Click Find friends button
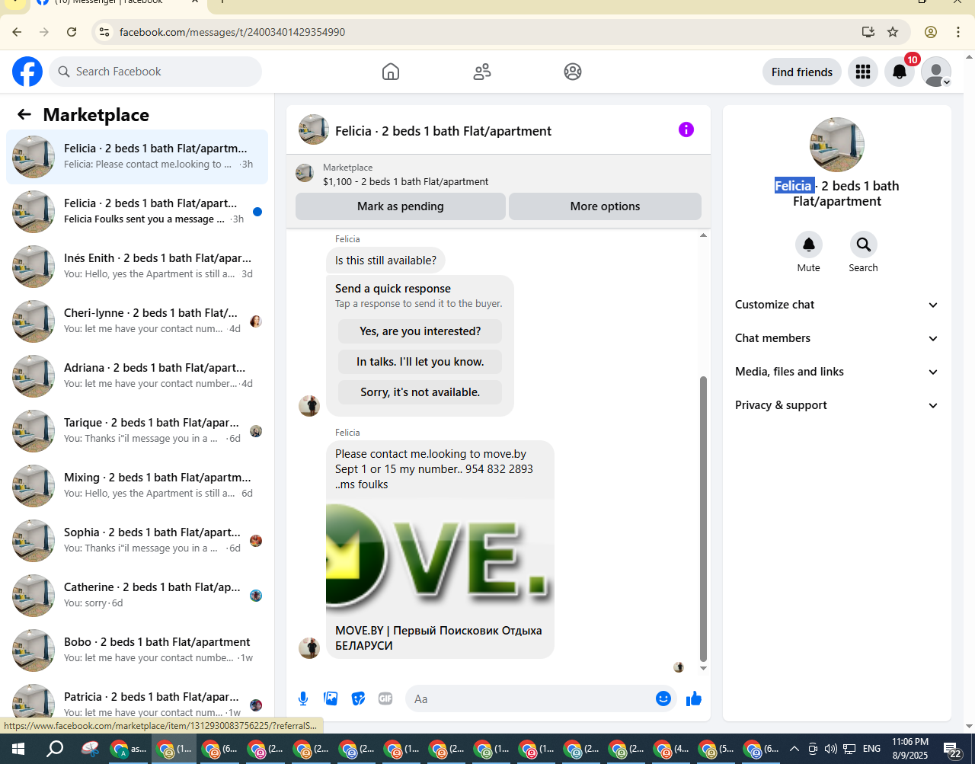Screen dimensions: 975x764 click(802, 72)
